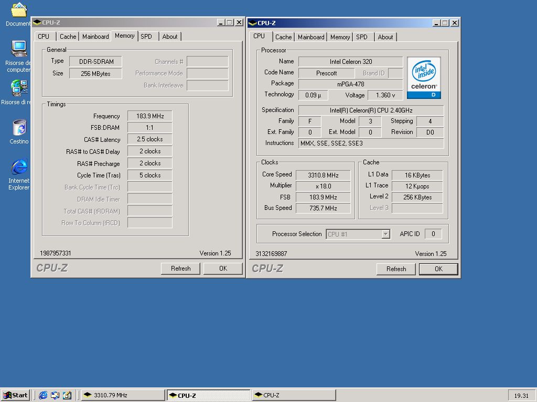Click the Core Speed value '3310.8 MHz'
This screenshot has height=402, width=537.
[323, 175]
